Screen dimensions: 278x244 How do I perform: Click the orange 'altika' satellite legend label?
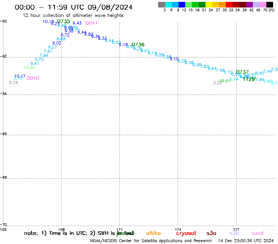point(153,233)
